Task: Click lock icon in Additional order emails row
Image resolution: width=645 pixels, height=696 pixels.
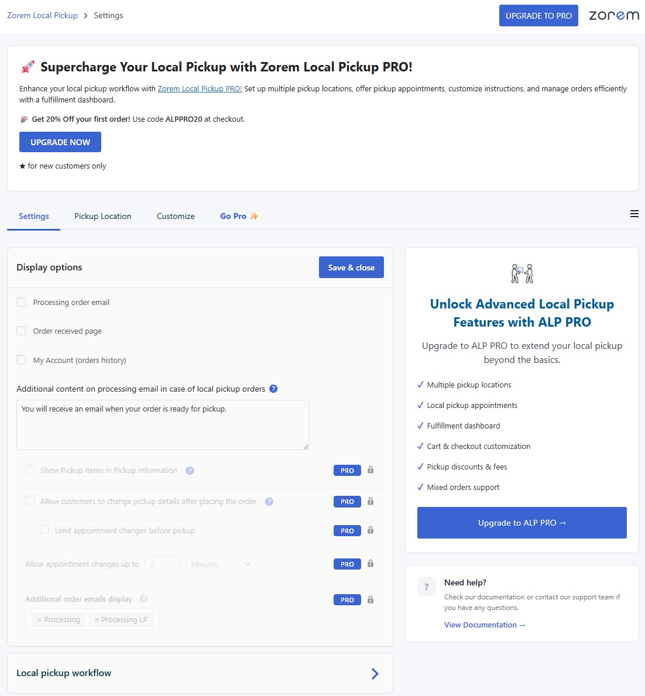Action: pyautogui.click(x=370, y=599)
